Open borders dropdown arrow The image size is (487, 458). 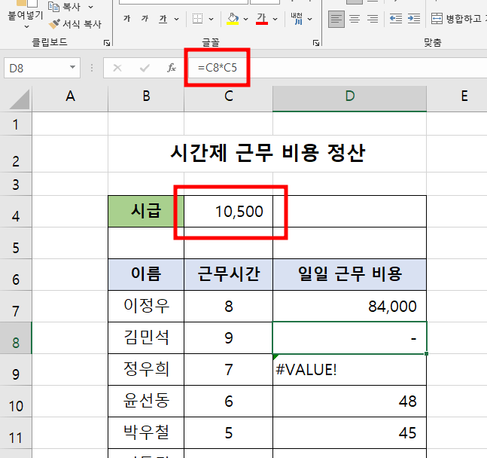pyautogui.click(x=212, y=20)
